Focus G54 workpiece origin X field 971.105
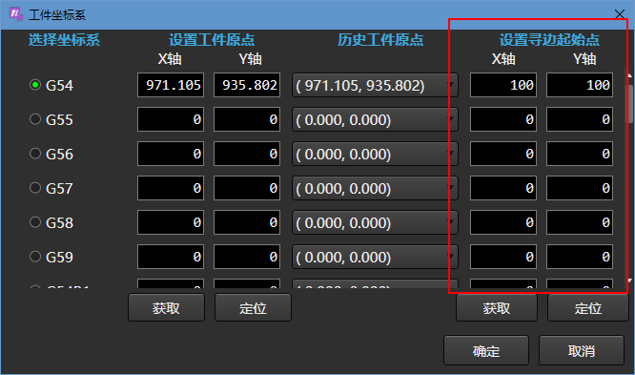Viewport: 635px width, 375px height. [x=171, y=85]
